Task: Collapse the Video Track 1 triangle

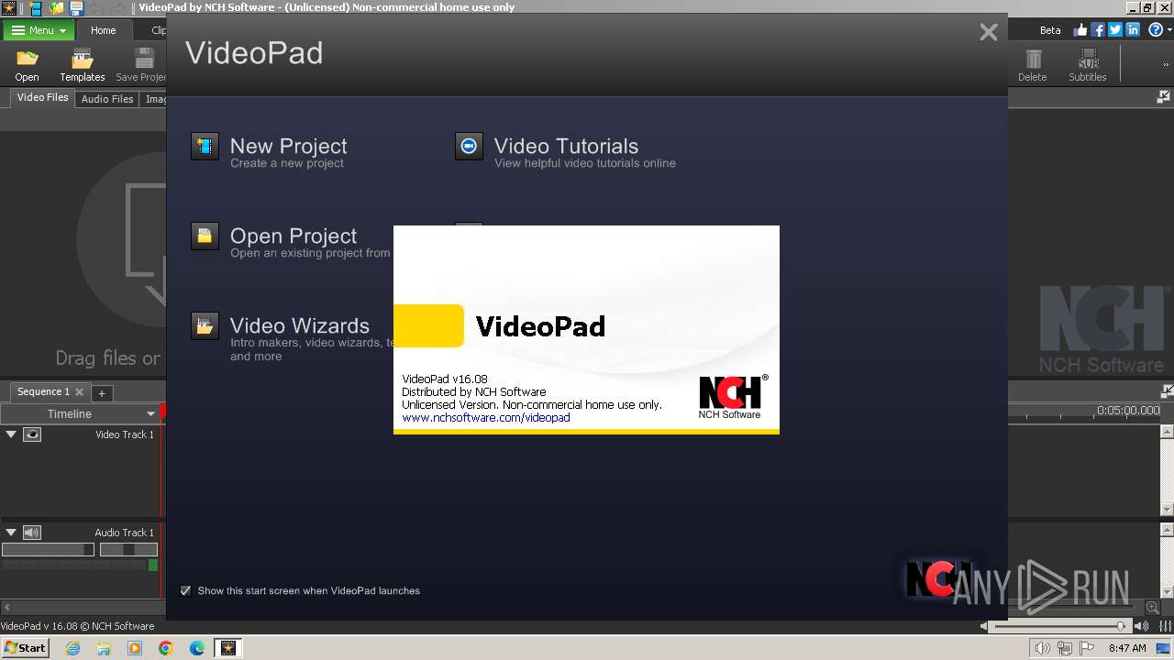Action: click(11, 434)
